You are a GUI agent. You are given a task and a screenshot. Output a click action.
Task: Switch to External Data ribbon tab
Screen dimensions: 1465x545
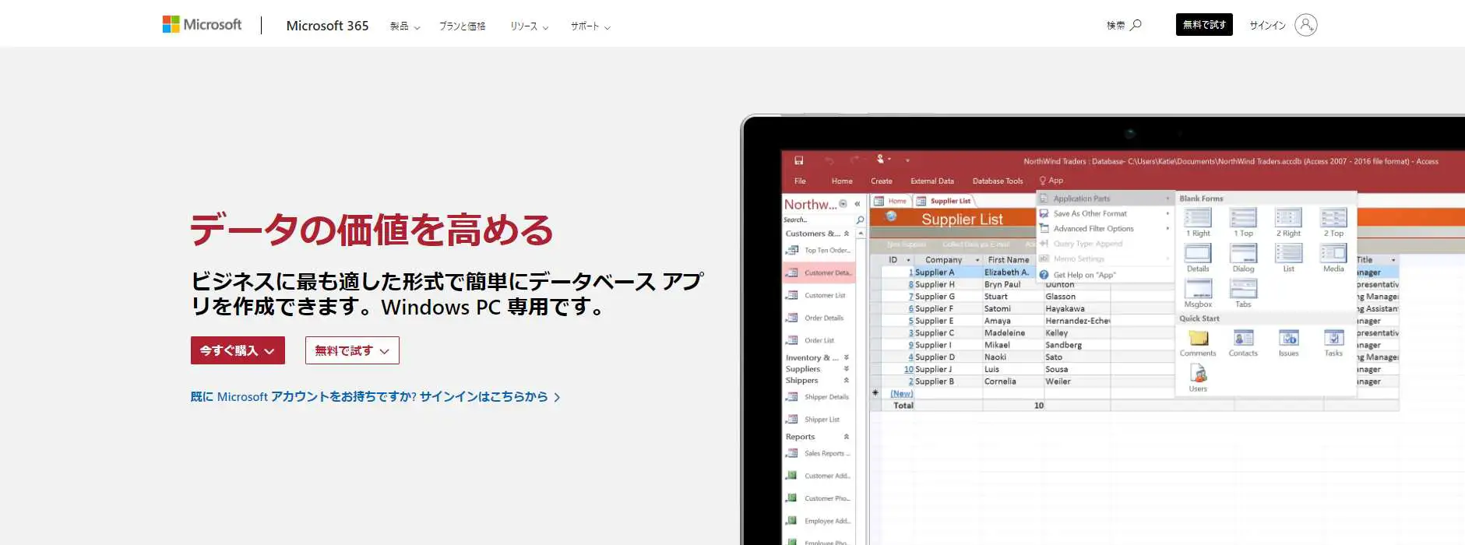(x=932, y=181)
